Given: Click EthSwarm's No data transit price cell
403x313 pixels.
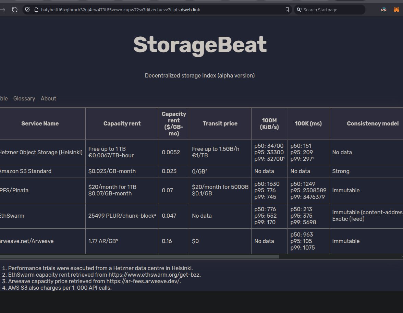Looking at the screenshot, I should point(220,216).
